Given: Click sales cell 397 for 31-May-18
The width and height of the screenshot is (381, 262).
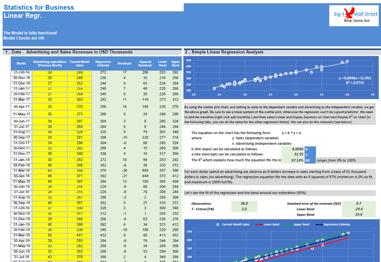Looking at the screenshot, I should 80,181.
